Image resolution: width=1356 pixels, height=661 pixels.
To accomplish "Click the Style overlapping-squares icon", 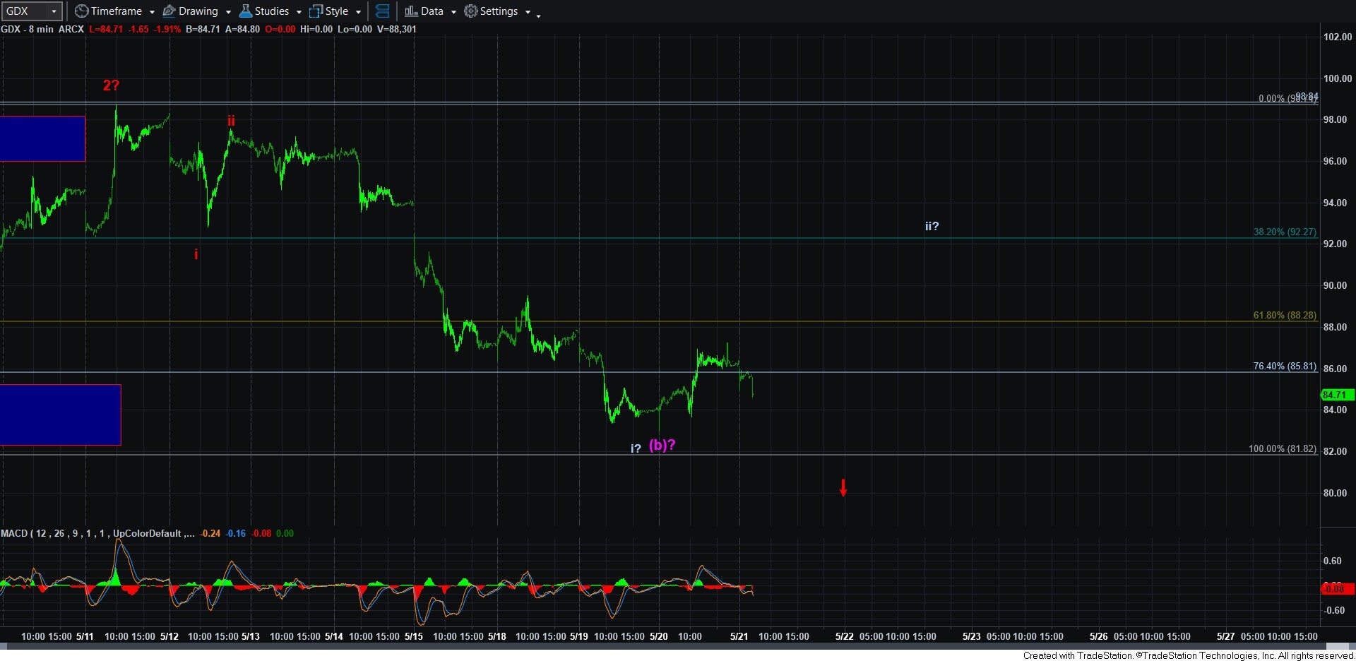I will tap(316, 11).
